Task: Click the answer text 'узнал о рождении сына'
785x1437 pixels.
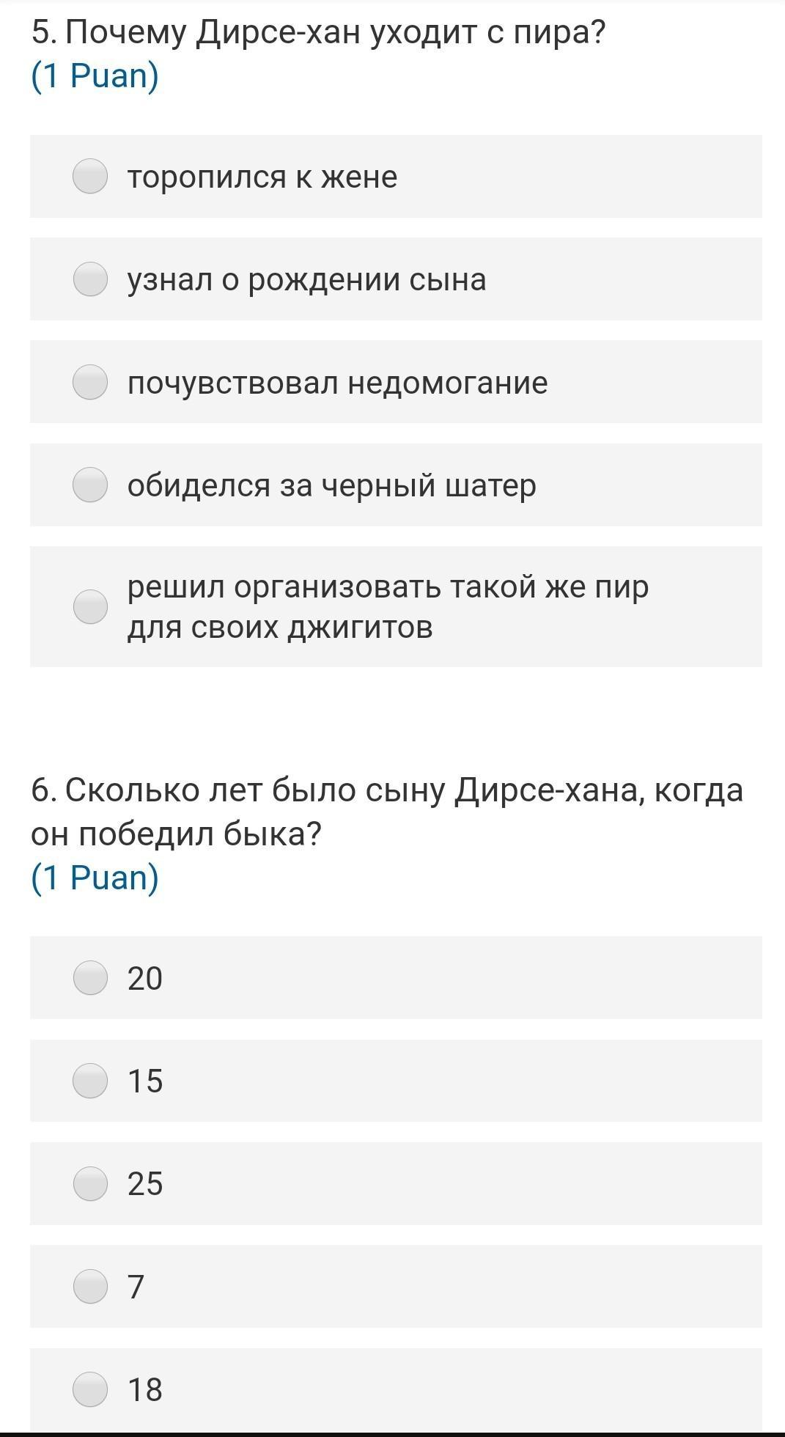Action: click(306, 279)
